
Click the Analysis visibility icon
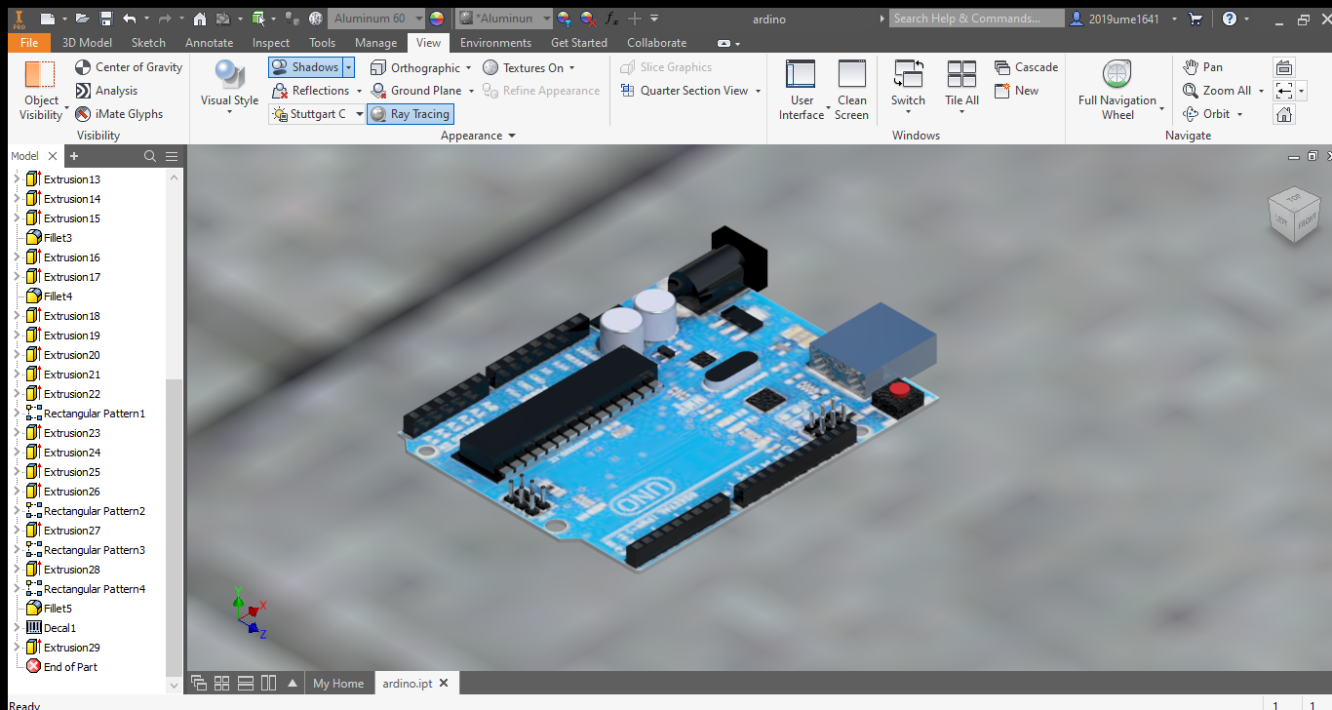click(x=84, y=91)
